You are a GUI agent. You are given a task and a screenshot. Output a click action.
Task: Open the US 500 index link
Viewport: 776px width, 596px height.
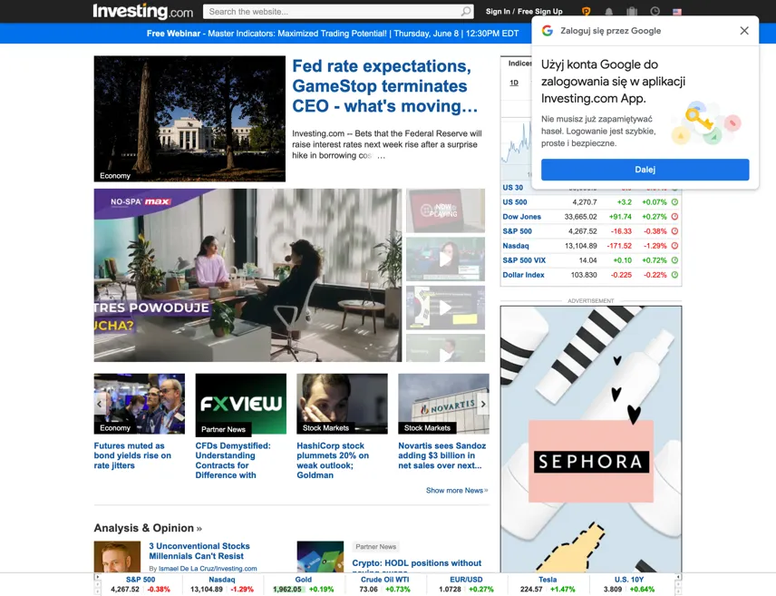[515, 202]
